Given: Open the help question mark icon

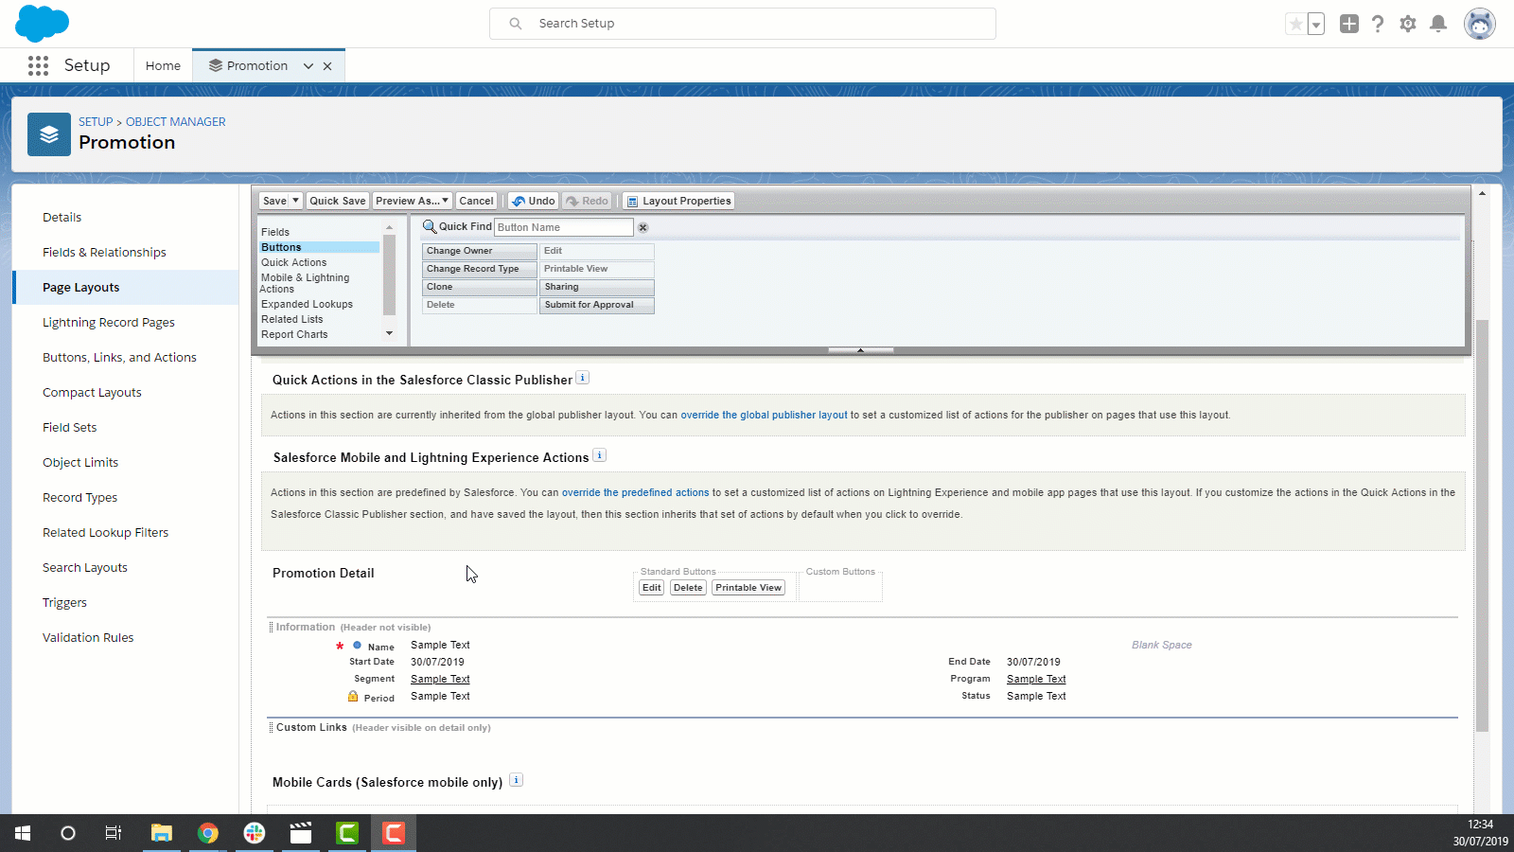Looking at the screenshot, I should tap(1378, 24).
